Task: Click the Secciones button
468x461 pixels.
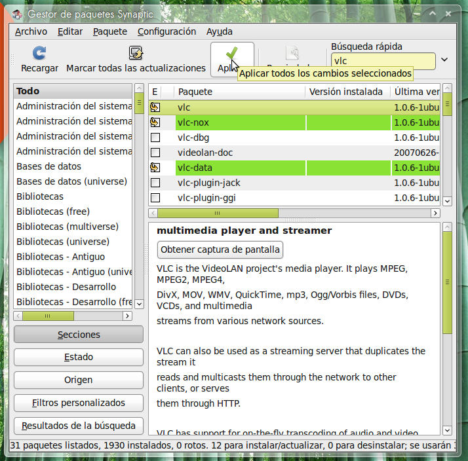Action: (79, 335)
